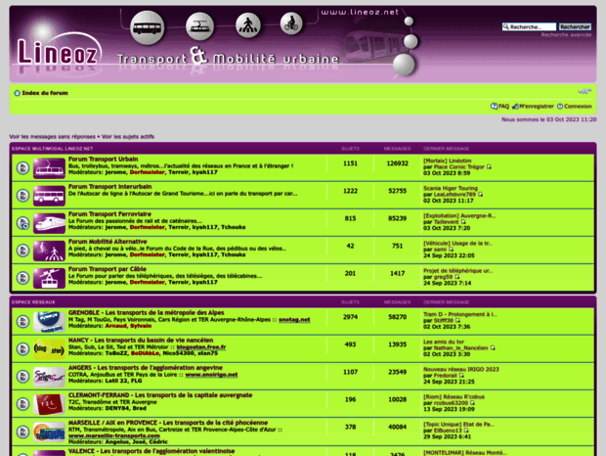This screenshot has height=456, width=606.
Task: View latest post icon by Taillevent
Action: point(463,221)
